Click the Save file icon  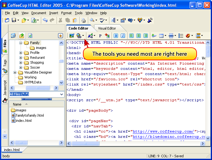pyautogui.click(x=14, y=20)
